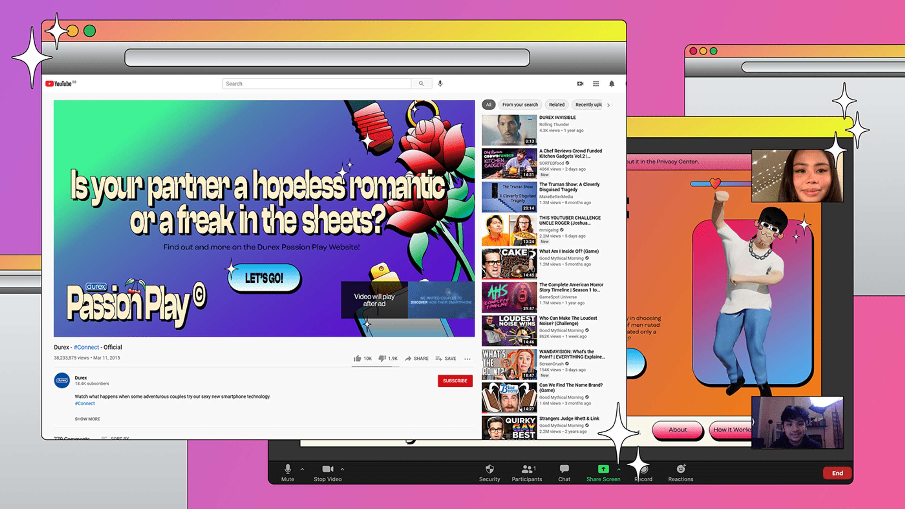905x509 pixels.
Task: Open American Horror Story Timeline thumbnail
Action: pyautogui.click(x=509, y=297)
